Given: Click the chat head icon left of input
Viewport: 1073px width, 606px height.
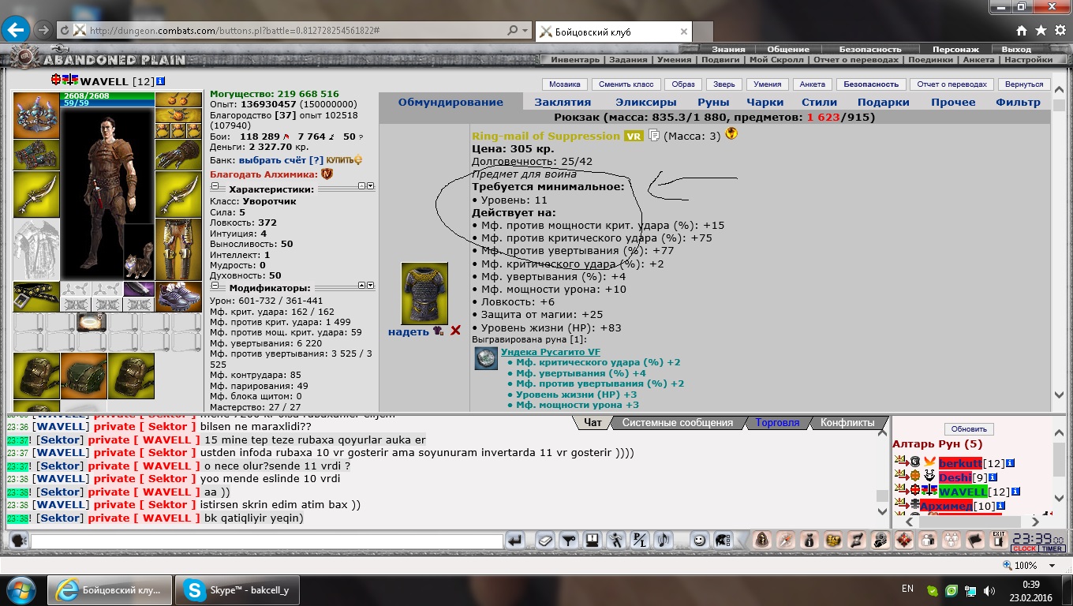Looking at the screenshot, I should (x=18, y=541).
